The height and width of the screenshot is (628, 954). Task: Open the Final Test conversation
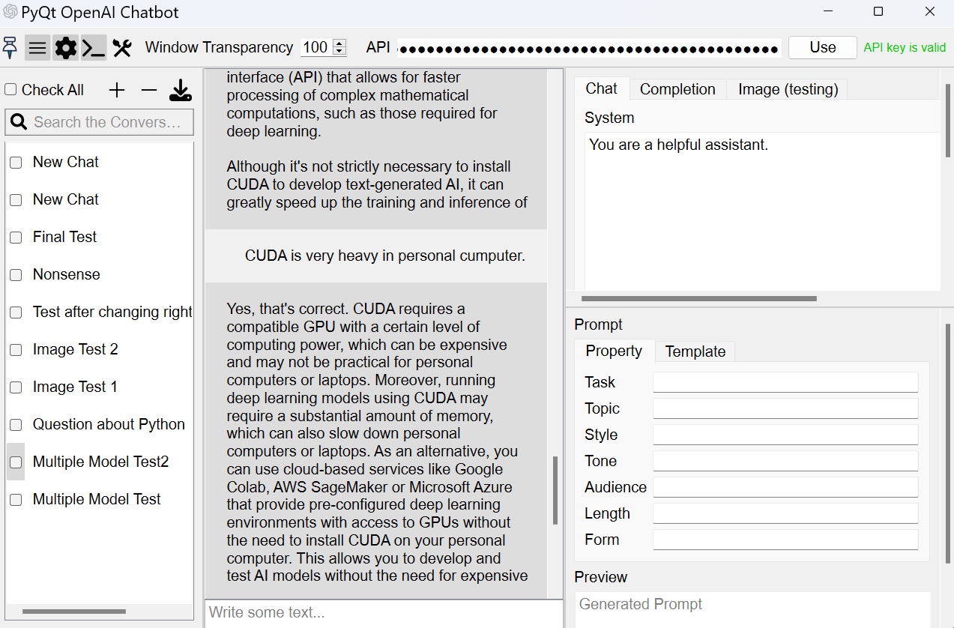click(64, 238)
